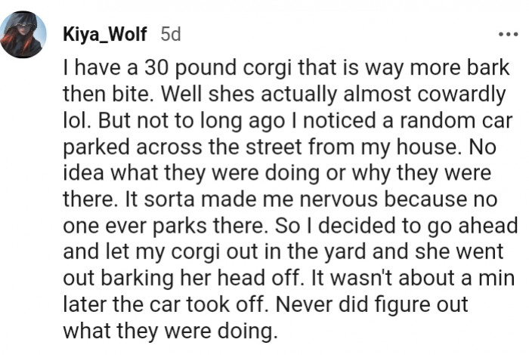The height and width of the screenshot is (355, 529).
Task: Click the 5d comment timestamp
Action: [170, 35]
